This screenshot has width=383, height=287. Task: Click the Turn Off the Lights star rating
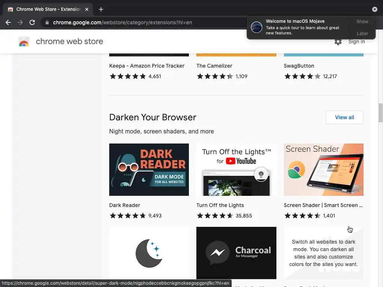point(215,216)
